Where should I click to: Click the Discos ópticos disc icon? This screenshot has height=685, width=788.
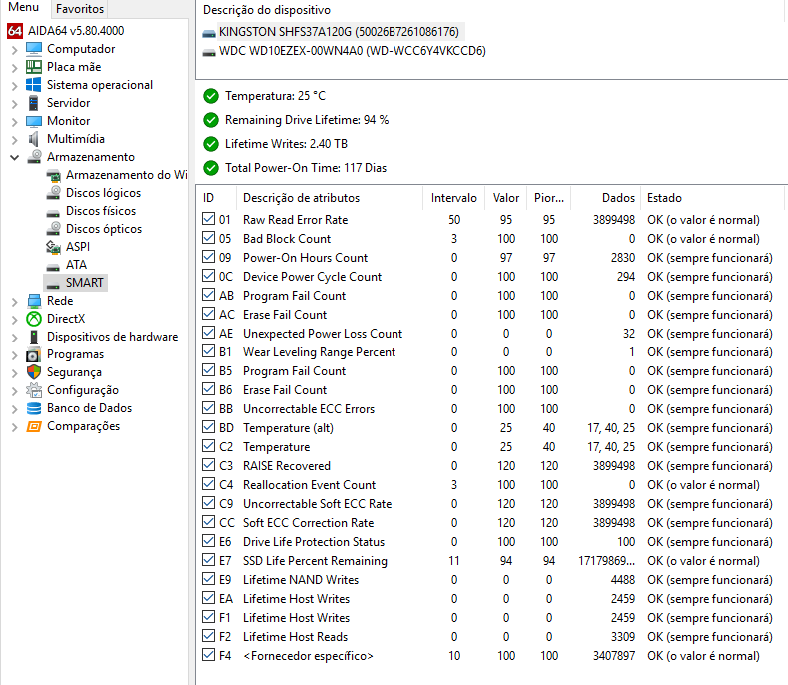click(53, 228)
